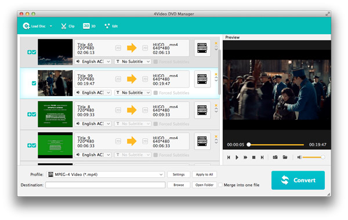Remove Title_8 with the orange X

point(216,105)
